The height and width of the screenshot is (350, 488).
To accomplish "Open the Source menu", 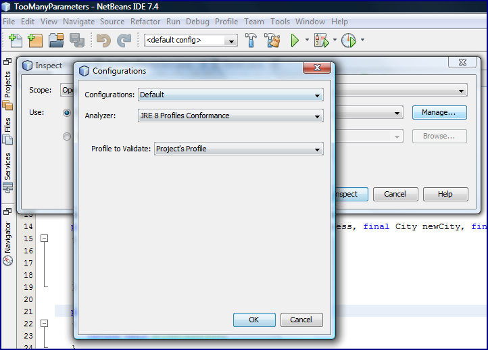I will click(x=112, y=22).
